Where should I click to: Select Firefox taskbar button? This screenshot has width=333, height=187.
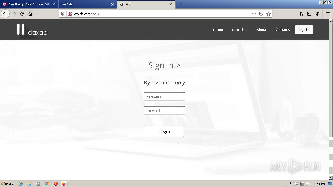click(64, 184)
